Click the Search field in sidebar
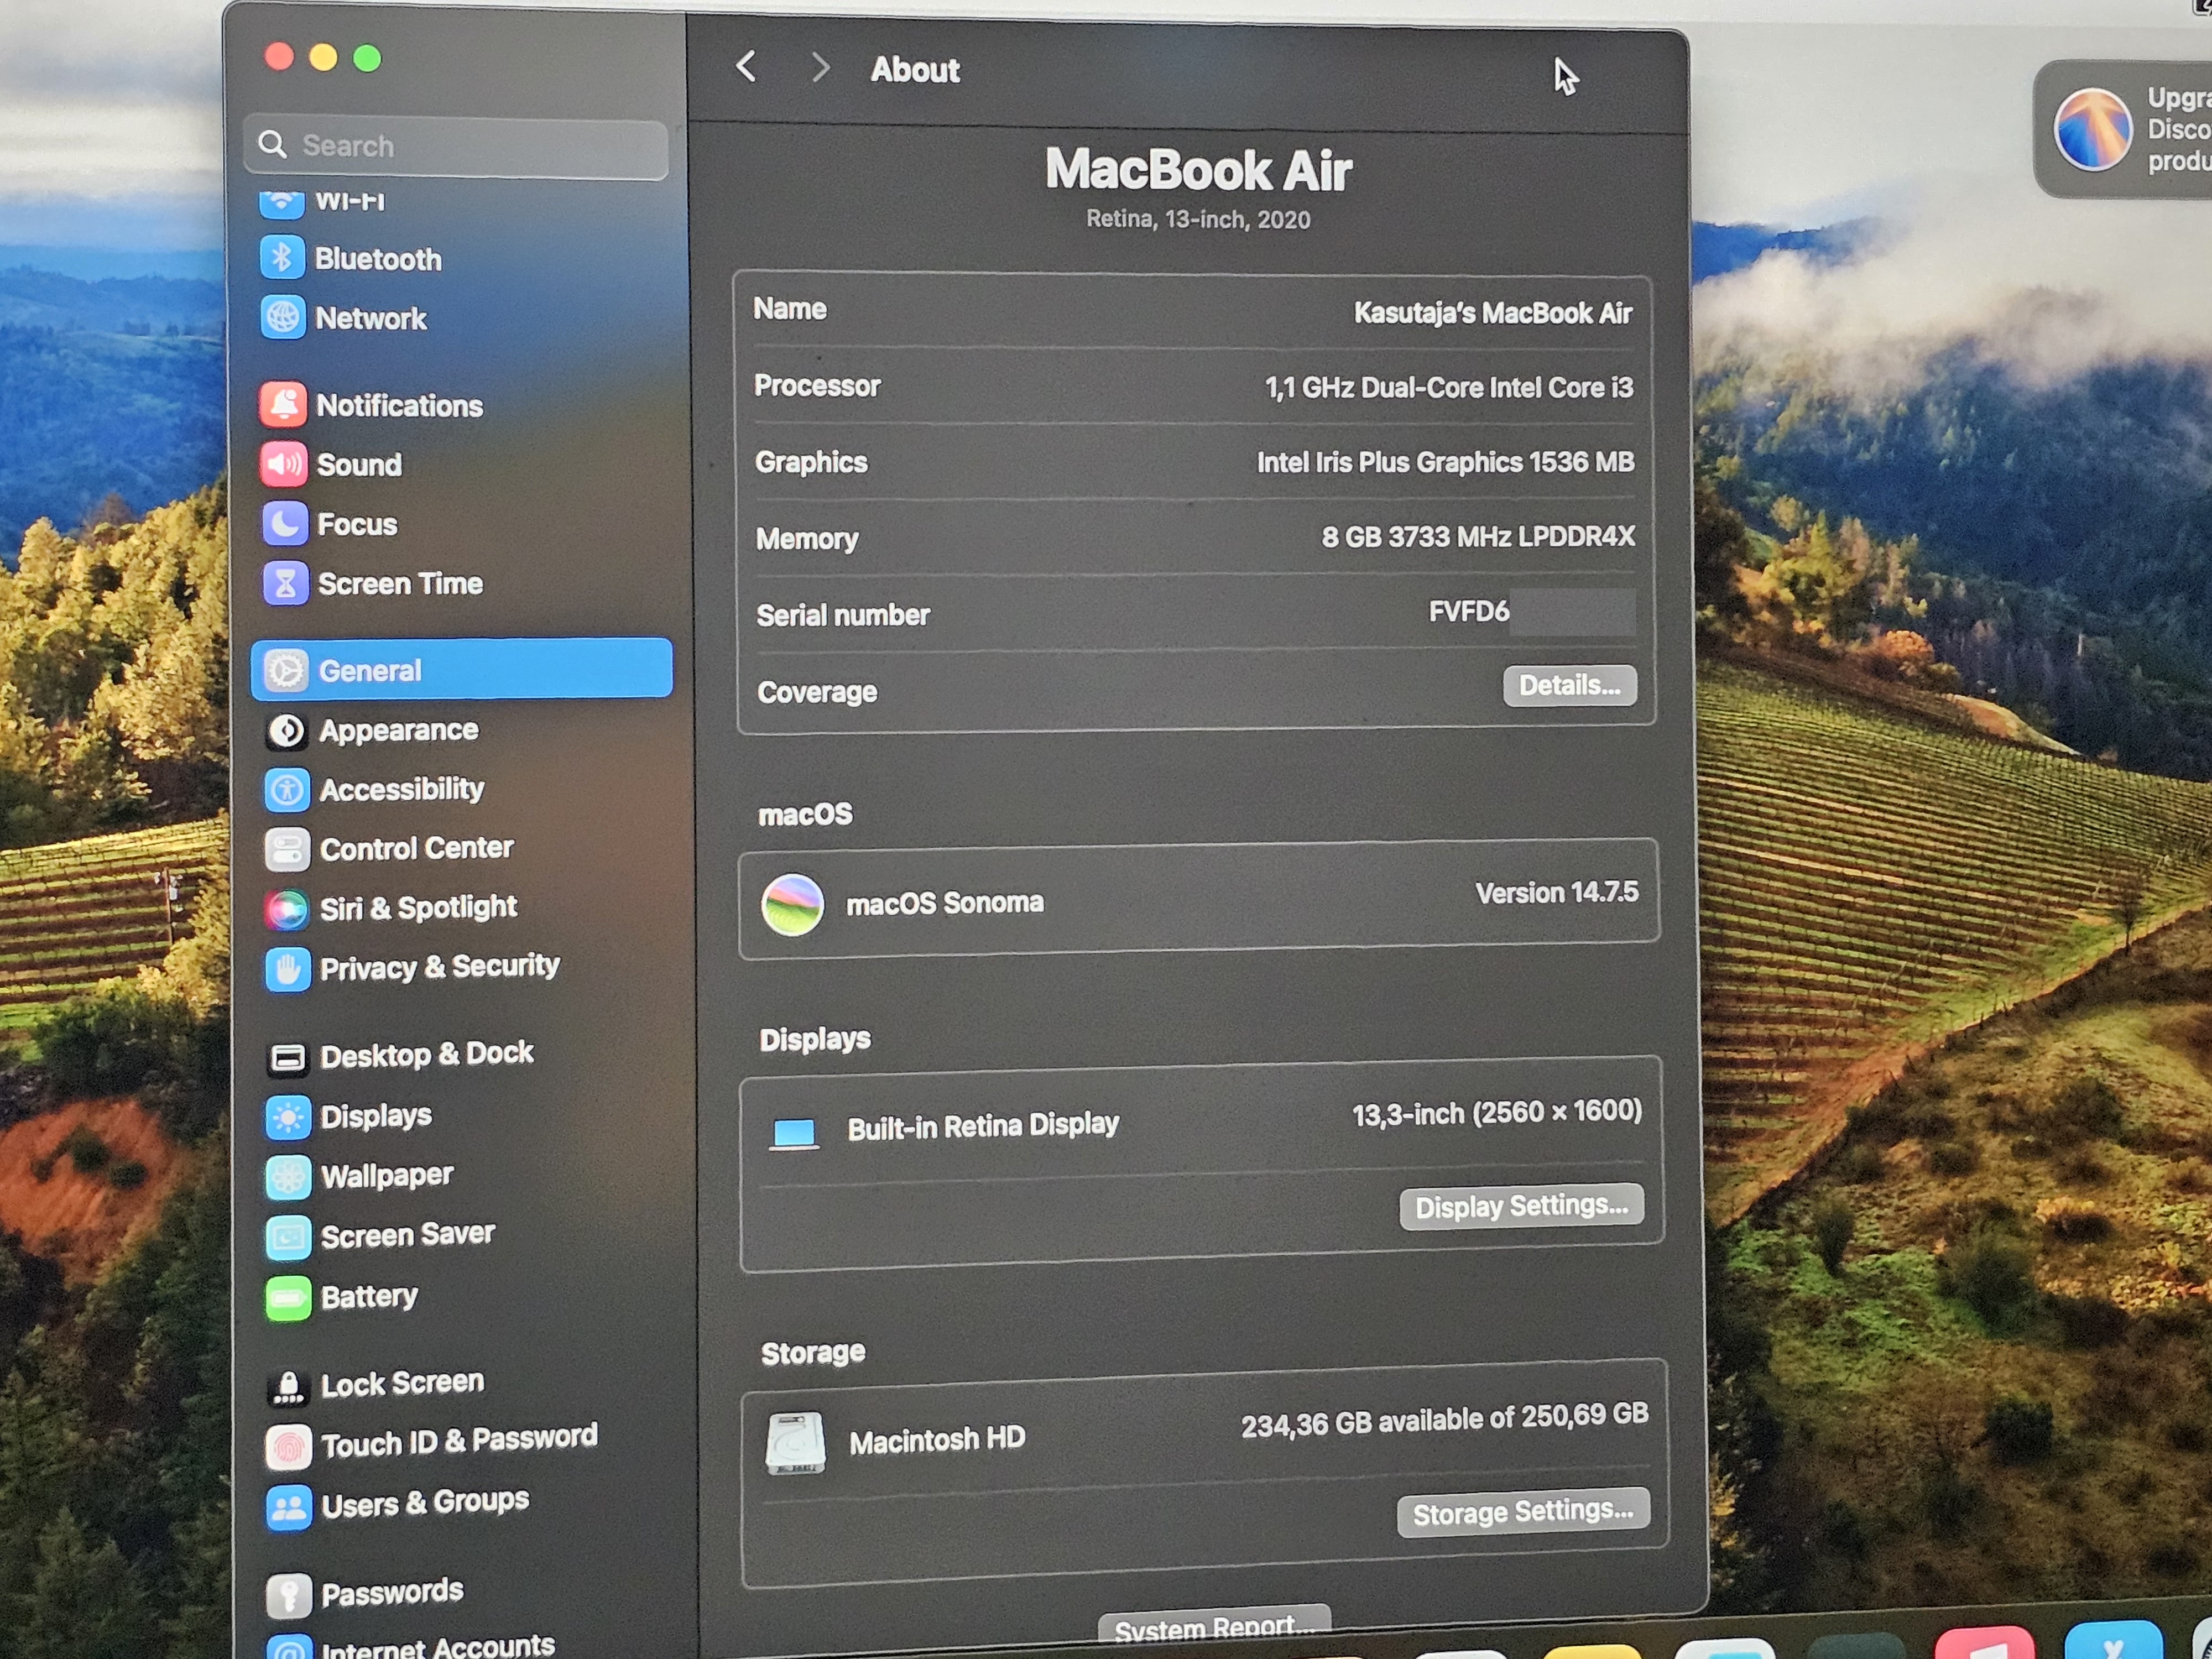Screen dimensions: 2212x1659 coord(457,147)
